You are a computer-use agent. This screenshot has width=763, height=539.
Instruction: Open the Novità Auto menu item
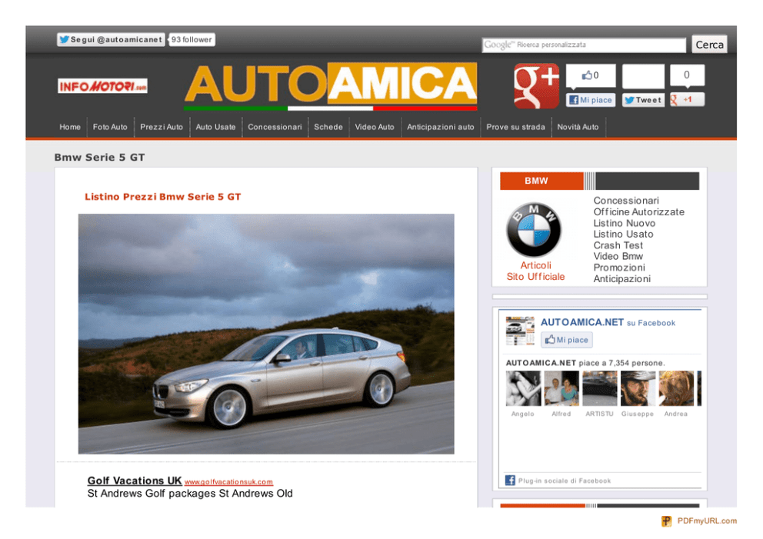[578, 127]
